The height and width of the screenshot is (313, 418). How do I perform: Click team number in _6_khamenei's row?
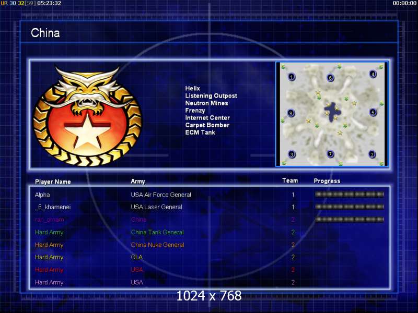(293, 207)
